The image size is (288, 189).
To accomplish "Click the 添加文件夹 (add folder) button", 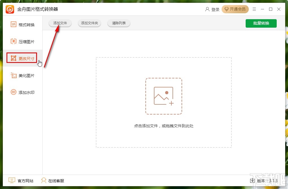I will click(90, 23).
